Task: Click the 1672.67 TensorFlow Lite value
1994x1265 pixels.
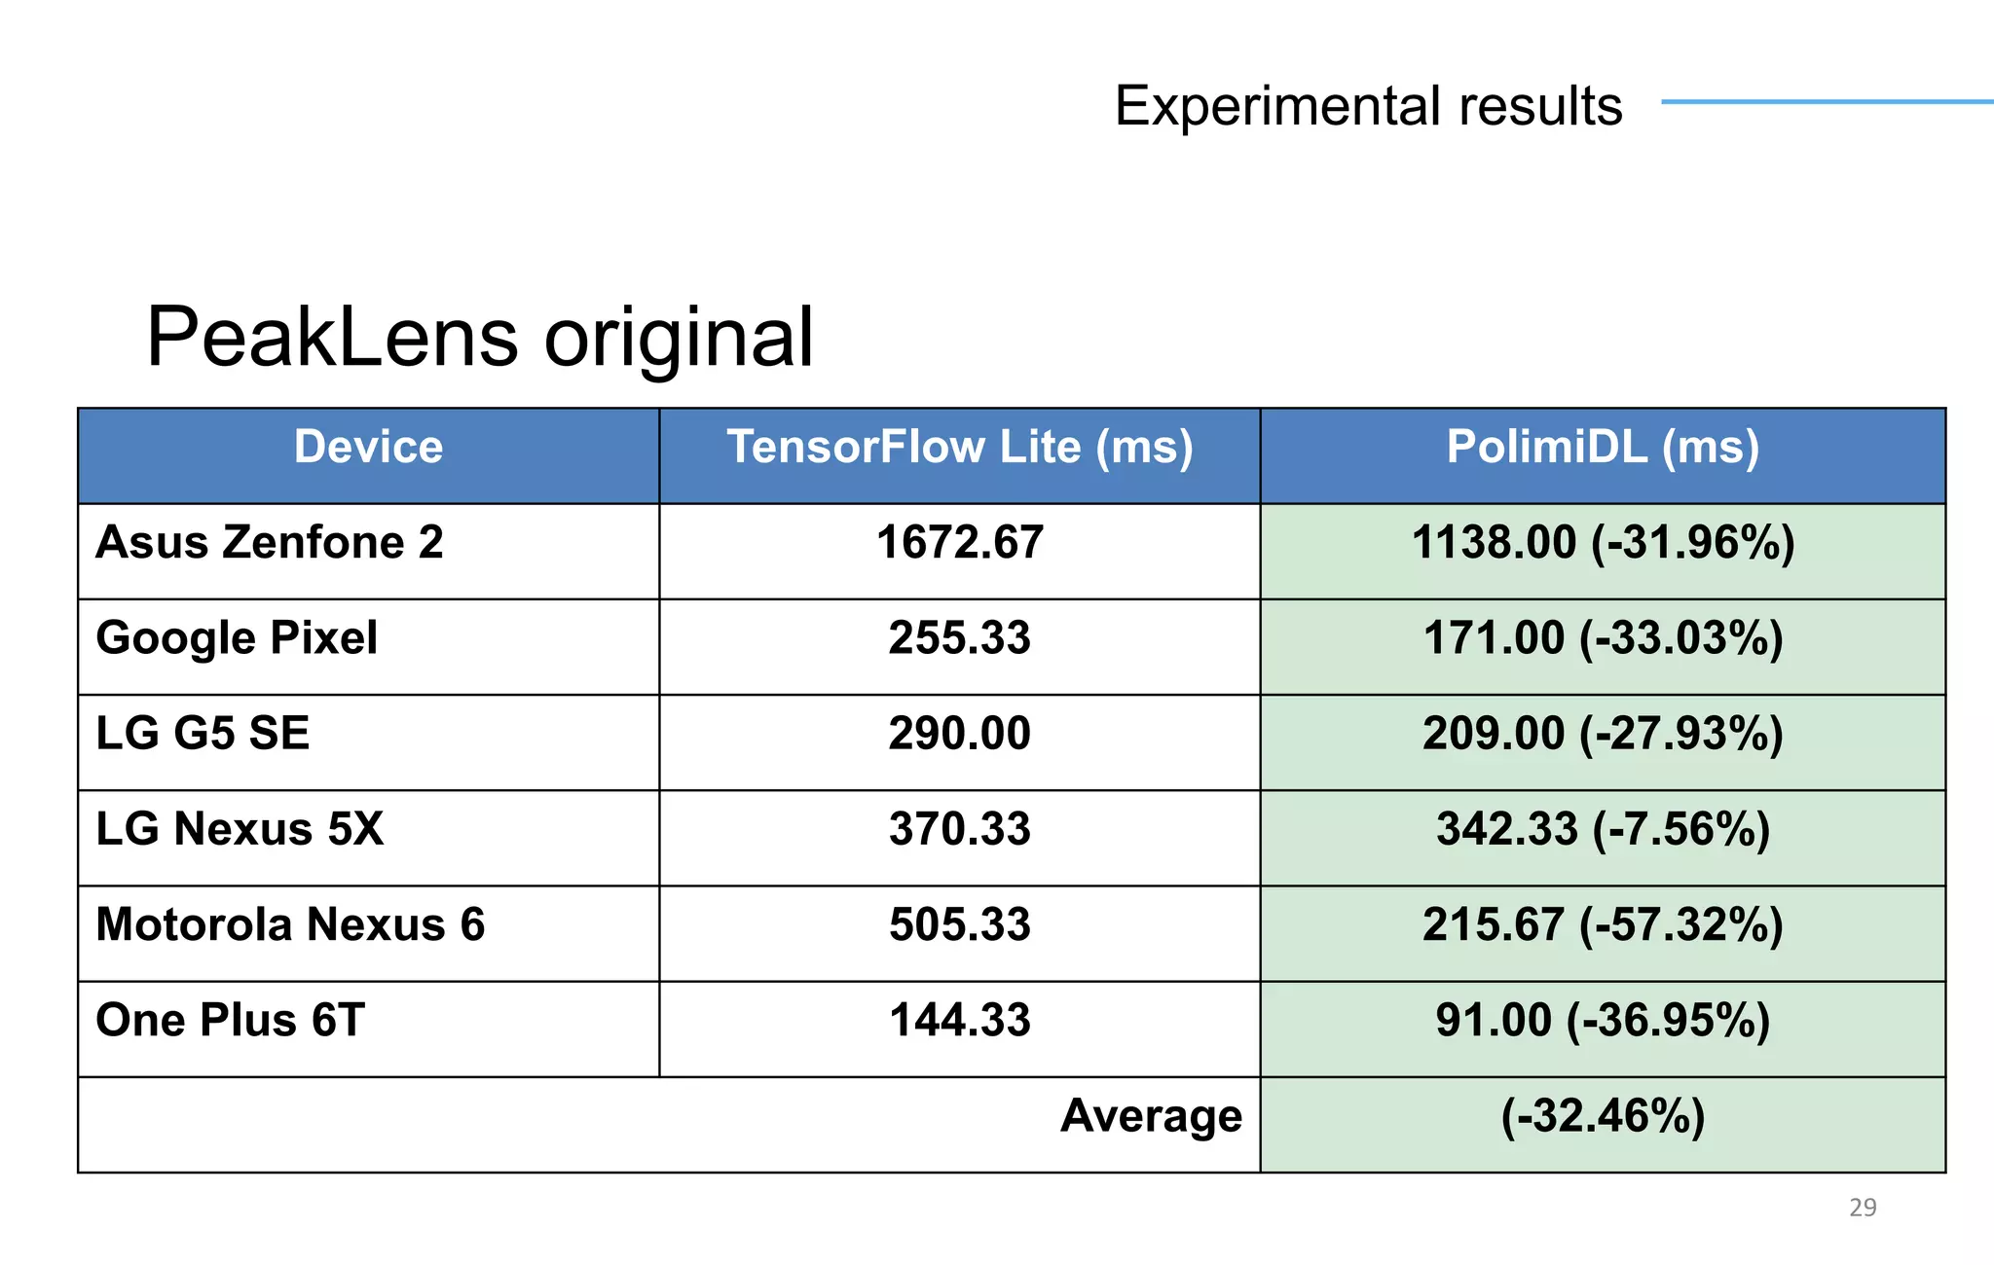Action: point(960,551)
